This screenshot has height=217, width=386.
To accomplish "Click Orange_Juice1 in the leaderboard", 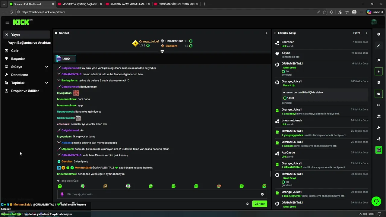I will (149, 41).
